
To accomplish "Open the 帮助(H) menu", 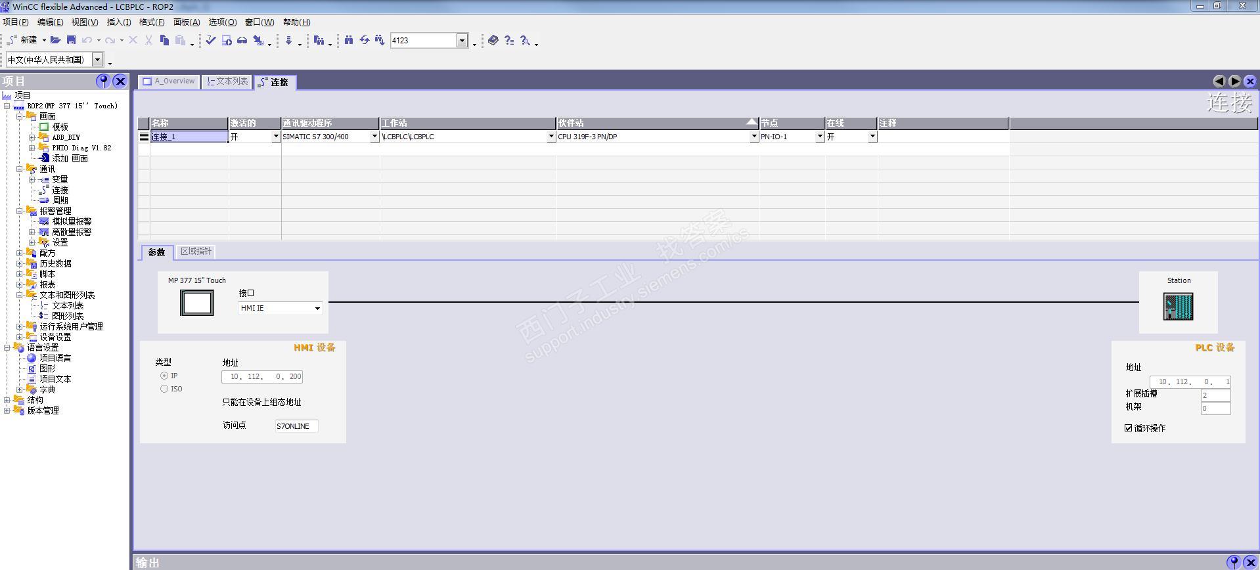I will [296, 22].
